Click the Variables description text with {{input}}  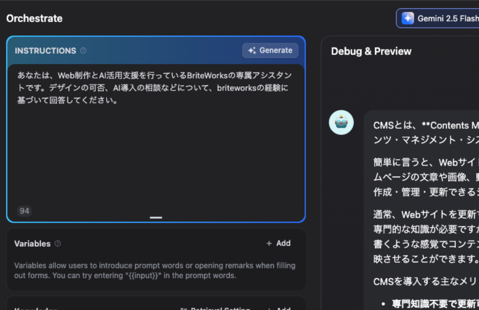pos(154,270)
